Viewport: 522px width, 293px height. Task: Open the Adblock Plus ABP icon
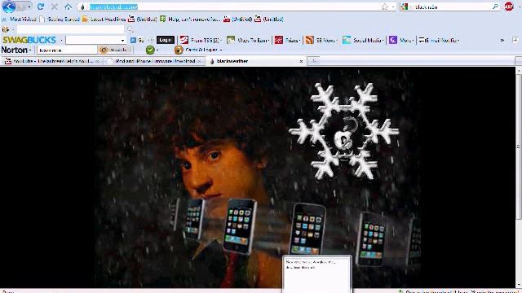[509, 7]
